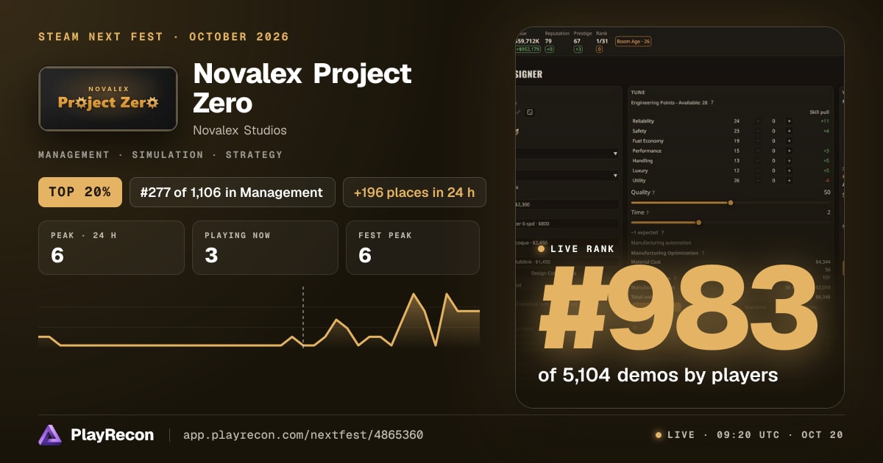Adjust the Quality slider handle

731,203
